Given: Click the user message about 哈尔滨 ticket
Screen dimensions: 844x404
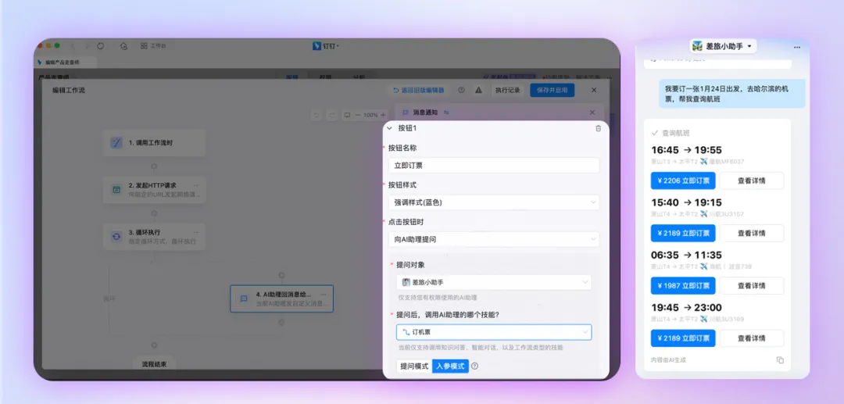Looking at the screenshot, I should pos(732,94).
